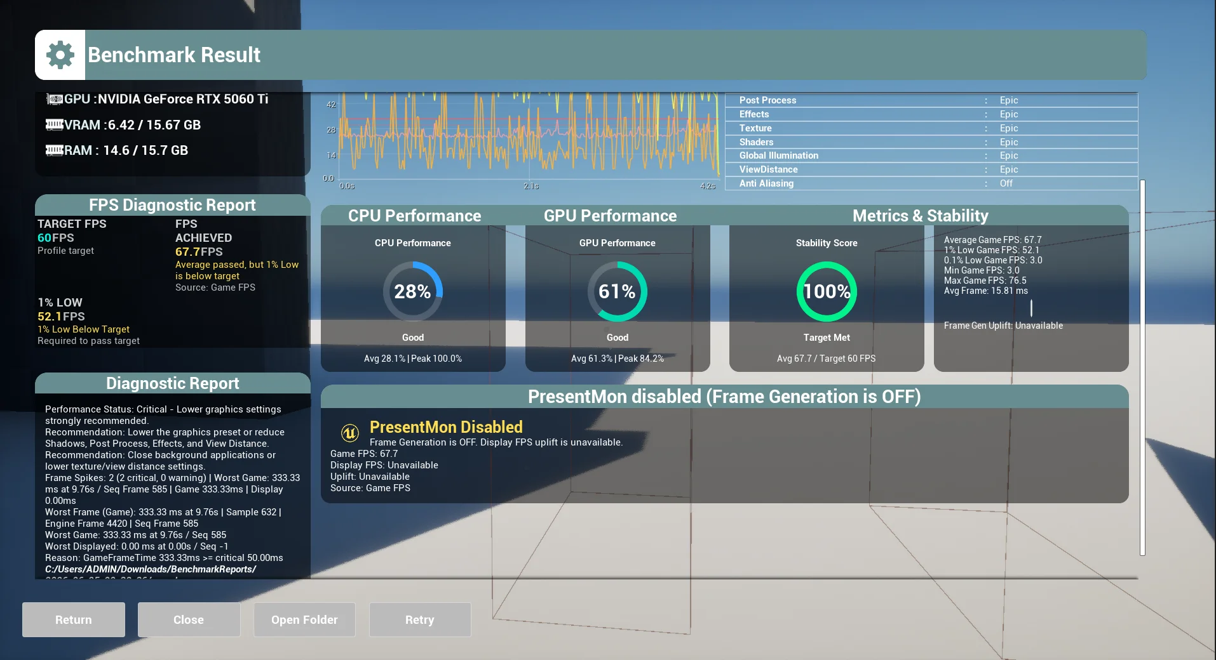Click the 1% Low Below Target warning
Screen dimensions: 1216x660
click(x=83, y=329)
